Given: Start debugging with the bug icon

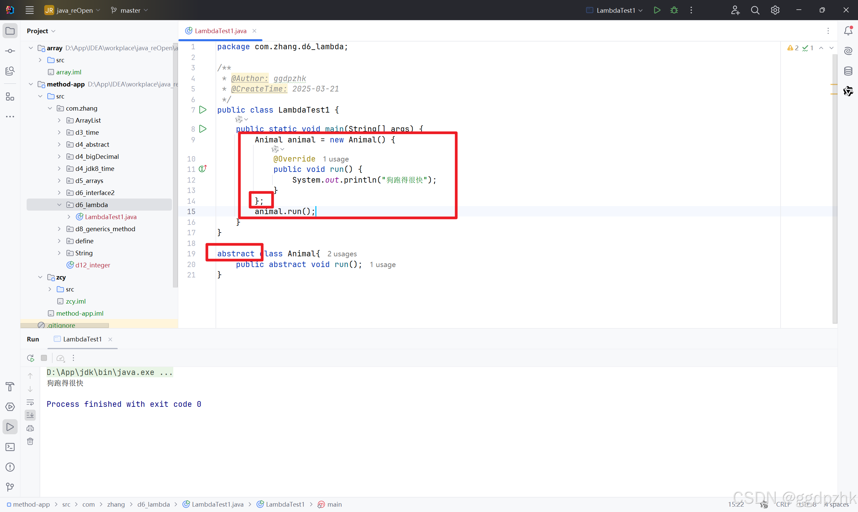Looking at the screenshot, I should point(674,10).
